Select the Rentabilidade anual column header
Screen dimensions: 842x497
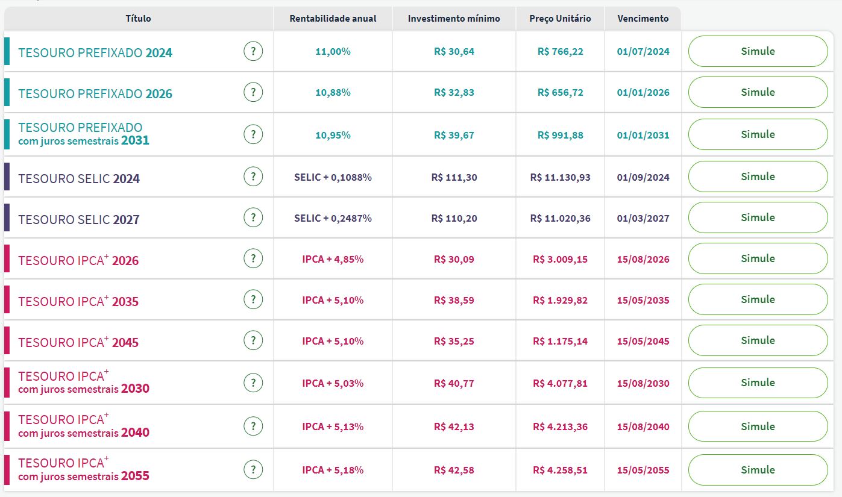tap(333, 19)
